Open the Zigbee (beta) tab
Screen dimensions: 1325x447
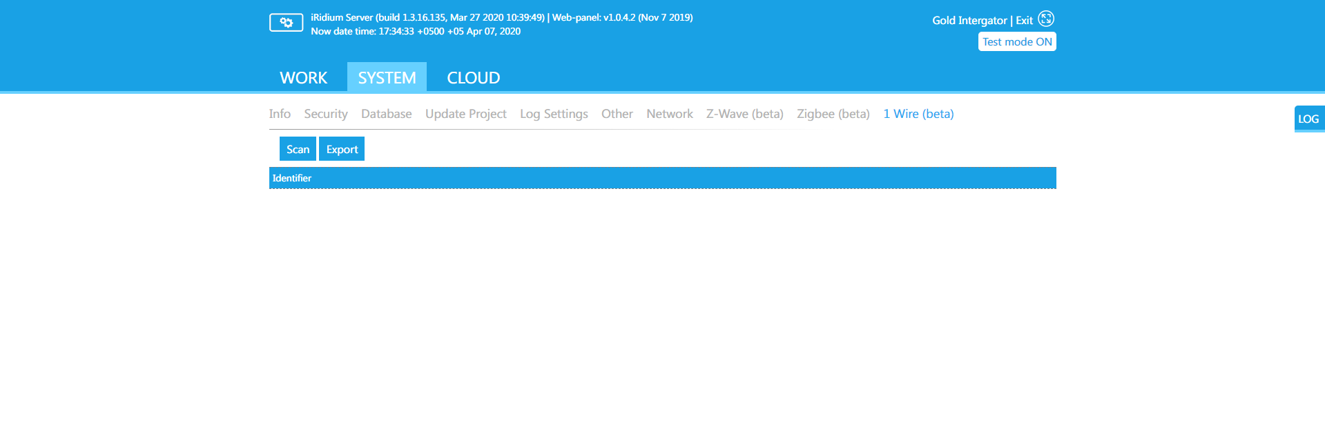(x=833, y=114)
